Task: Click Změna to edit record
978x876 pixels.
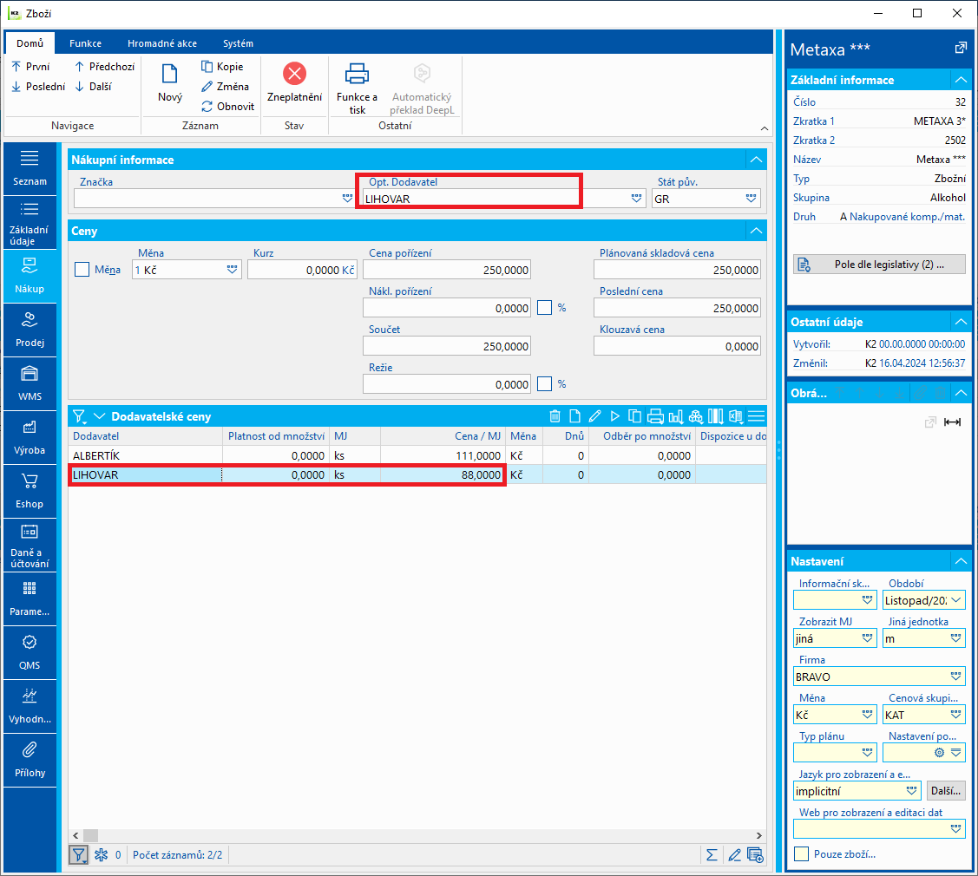Action: [x=225, y=86]
